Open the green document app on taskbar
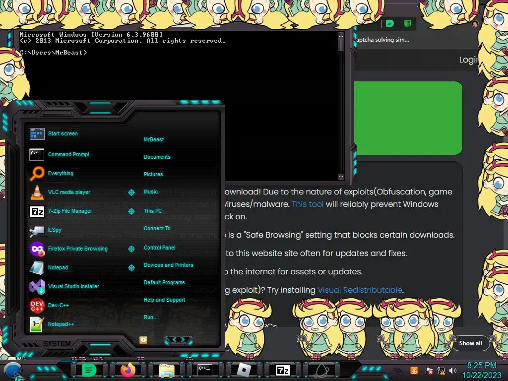Viewport: 508px width, 381px height. coord(89,370)
